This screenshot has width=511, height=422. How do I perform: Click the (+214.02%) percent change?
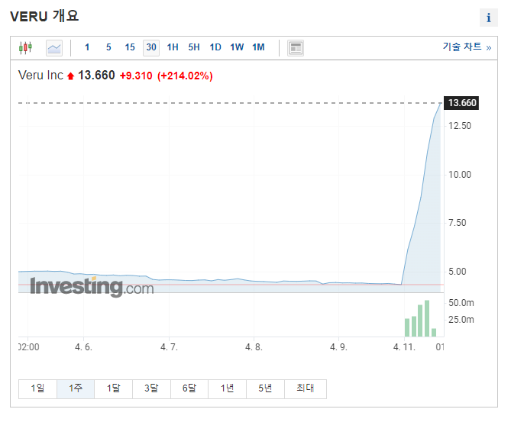[x=185, y=76]
